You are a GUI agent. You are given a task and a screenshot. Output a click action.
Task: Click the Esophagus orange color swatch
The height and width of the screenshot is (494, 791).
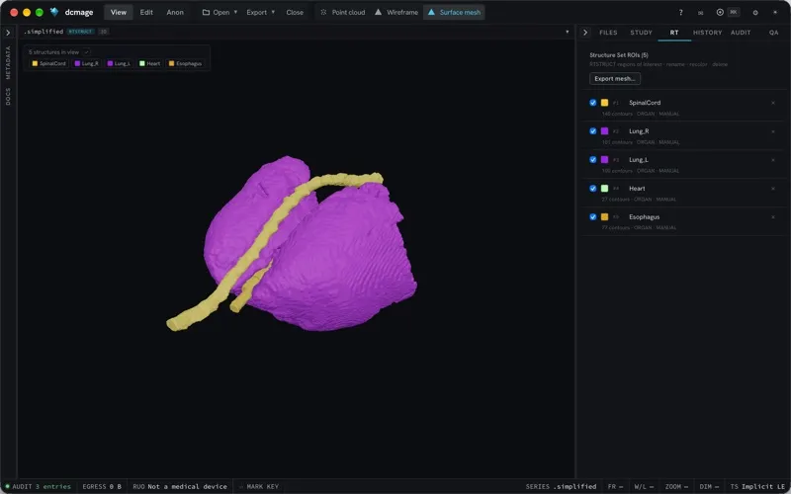[x=604, y=217]
